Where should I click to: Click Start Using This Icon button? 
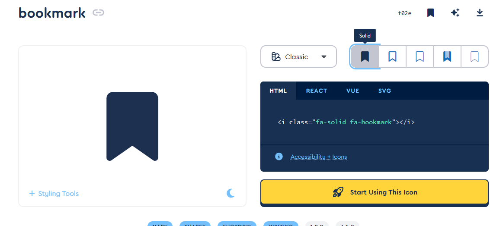click(x=375, y=192)
